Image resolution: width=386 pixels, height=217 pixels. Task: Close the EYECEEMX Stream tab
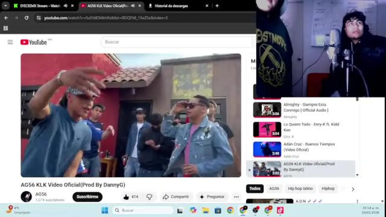coord(72,6)
